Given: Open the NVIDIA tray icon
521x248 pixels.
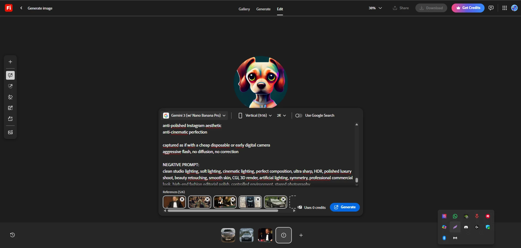Looking at the screenshot, I should tap(466, 216).
